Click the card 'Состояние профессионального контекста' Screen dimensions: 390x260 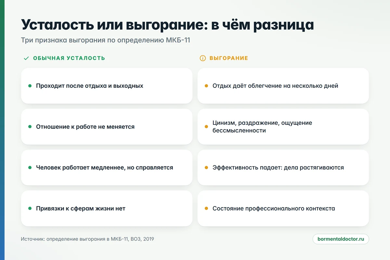coord(283,208)
